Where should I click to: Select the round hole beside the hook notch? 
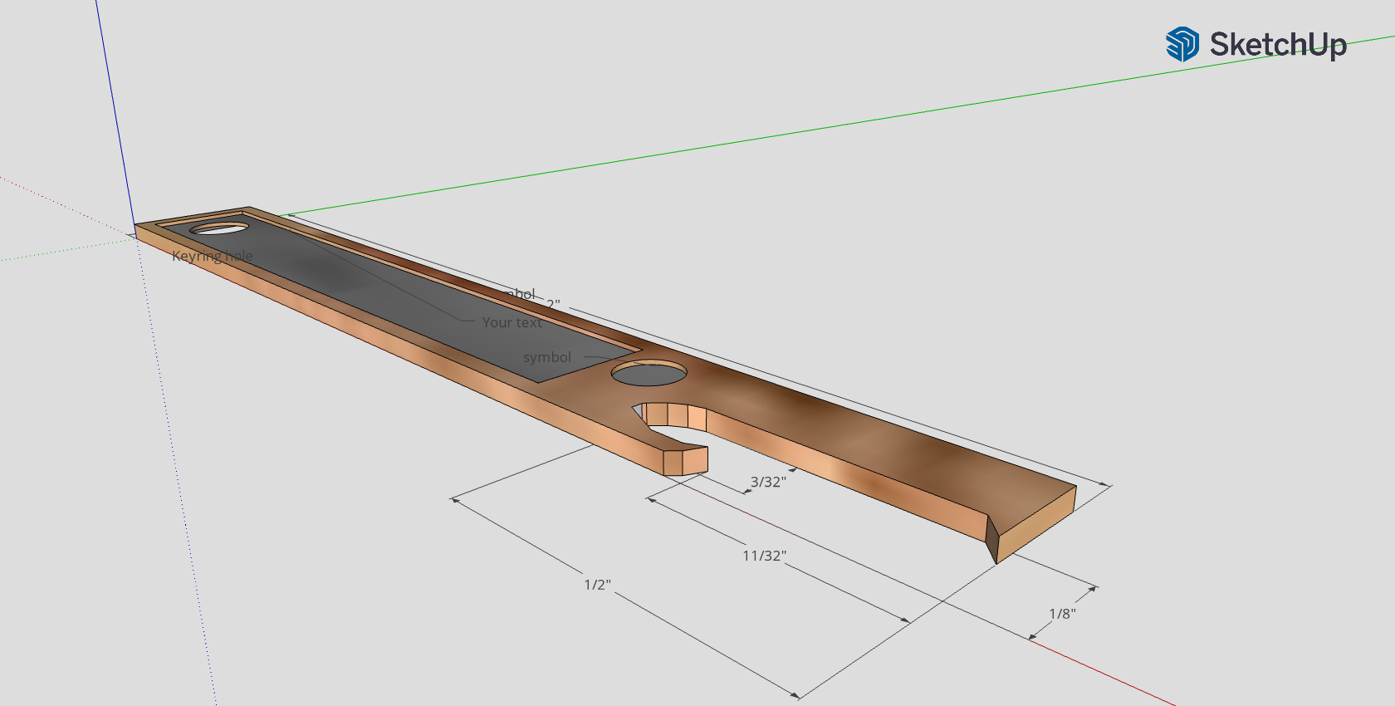coord(649,373)
